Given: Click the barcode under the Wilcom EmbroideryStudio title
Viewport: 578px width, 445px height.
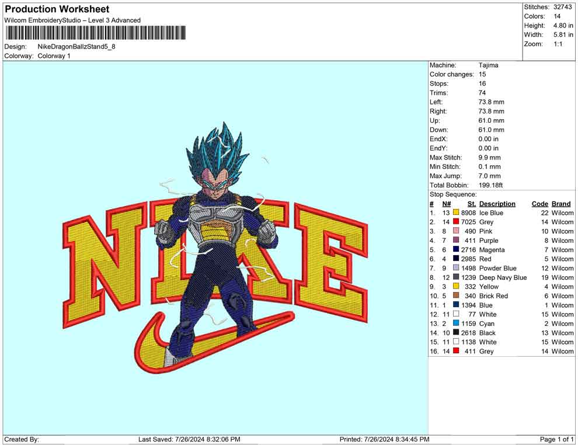Looking at the screenshot, I should pos(95,33).
